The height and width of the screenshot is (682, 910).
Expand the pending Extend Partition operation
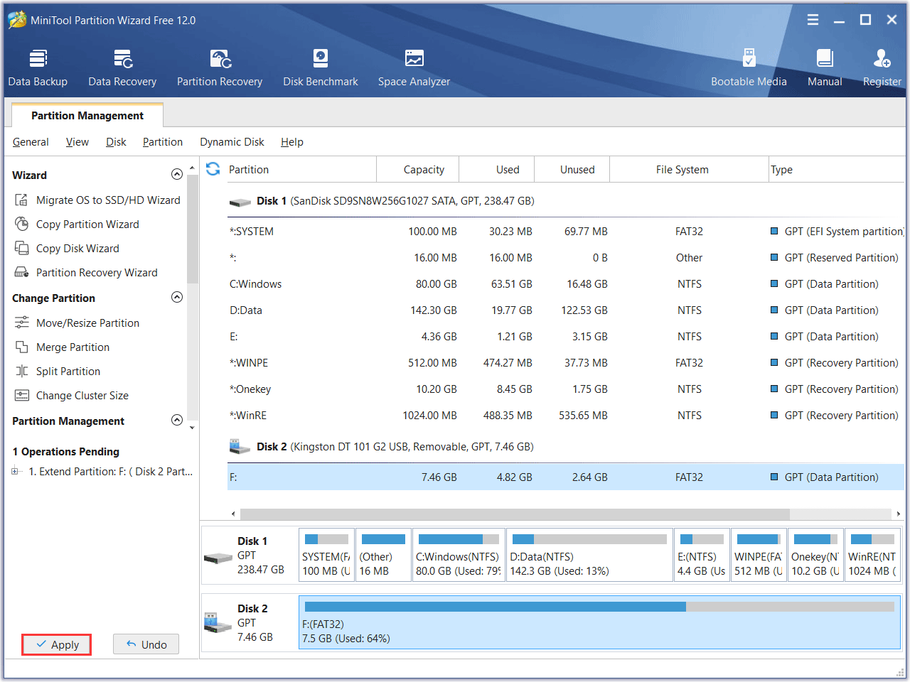click(x=15, y=471)
